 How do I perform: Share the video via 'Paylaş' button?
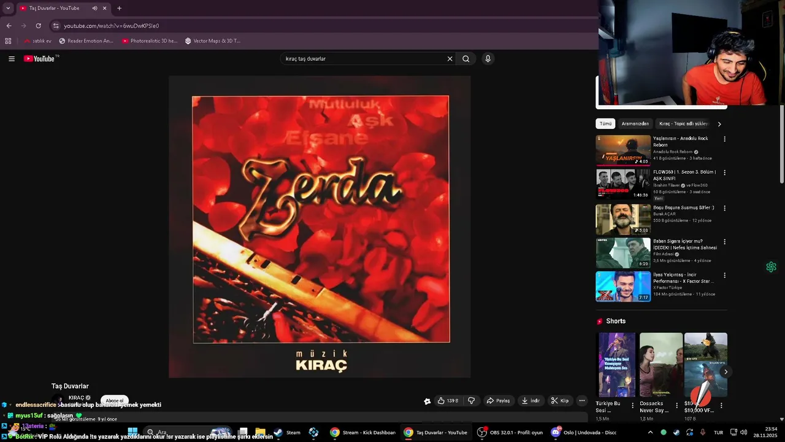498,401
